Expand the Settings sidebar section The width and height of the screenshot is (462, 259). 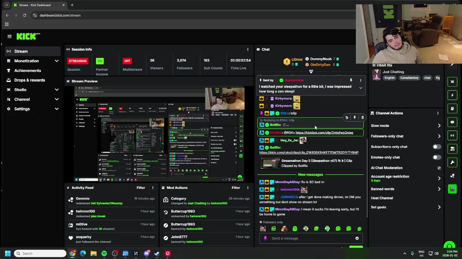click(x=57, y=109)
